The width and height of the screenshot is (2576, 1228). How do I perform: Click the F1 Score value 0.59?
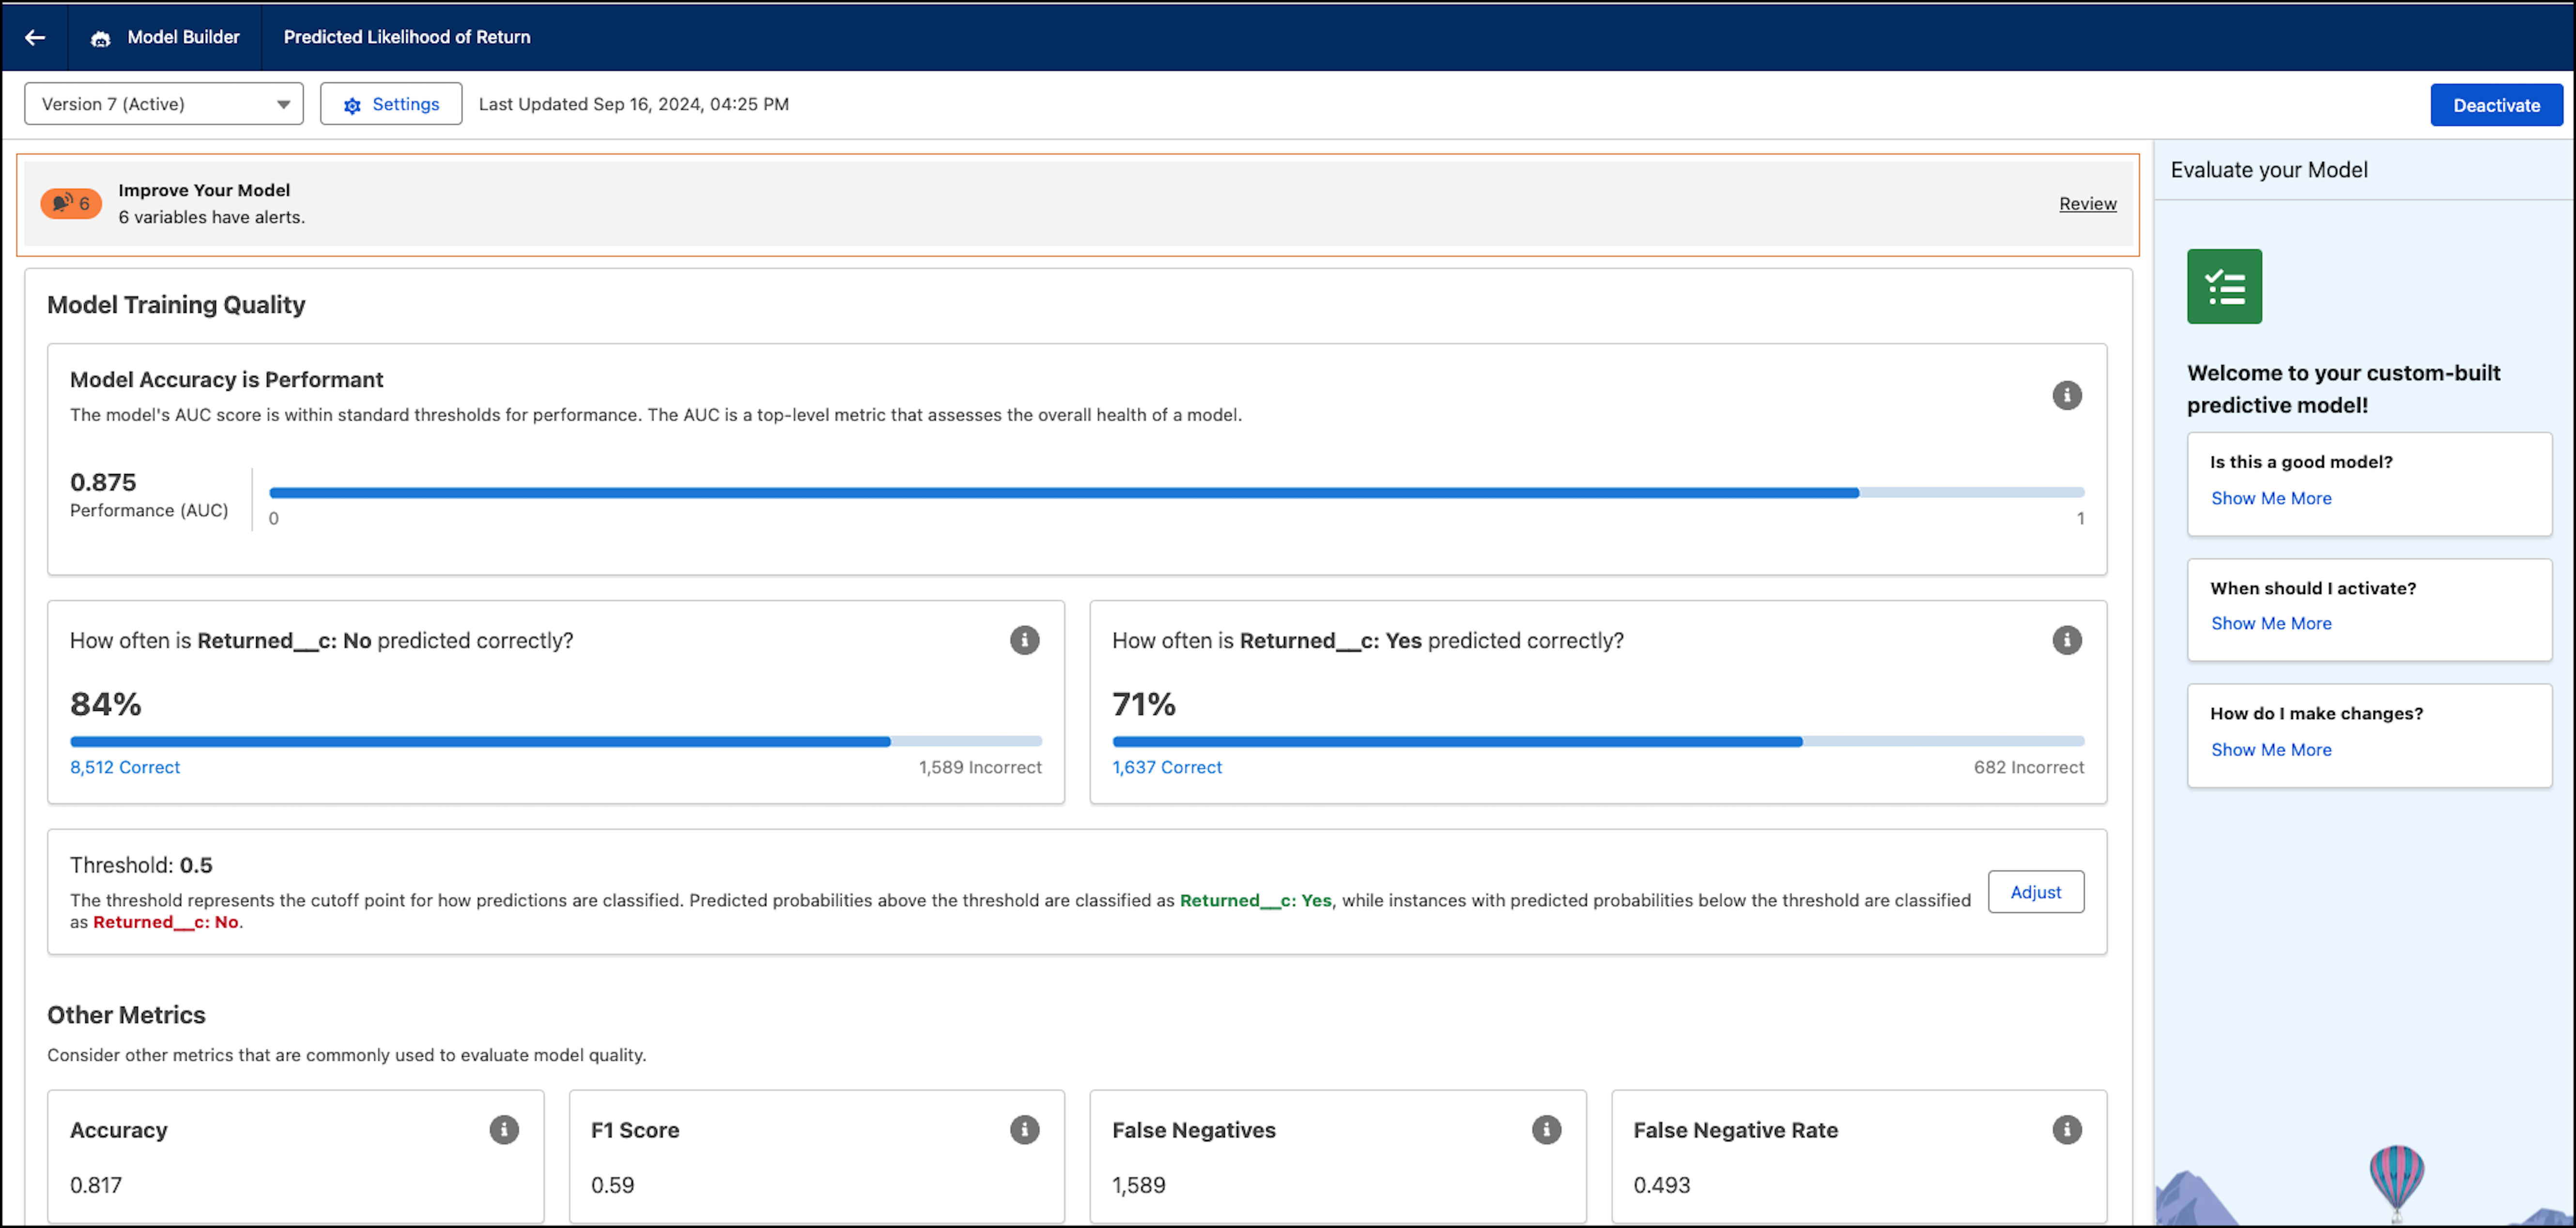click(612, 1185)
